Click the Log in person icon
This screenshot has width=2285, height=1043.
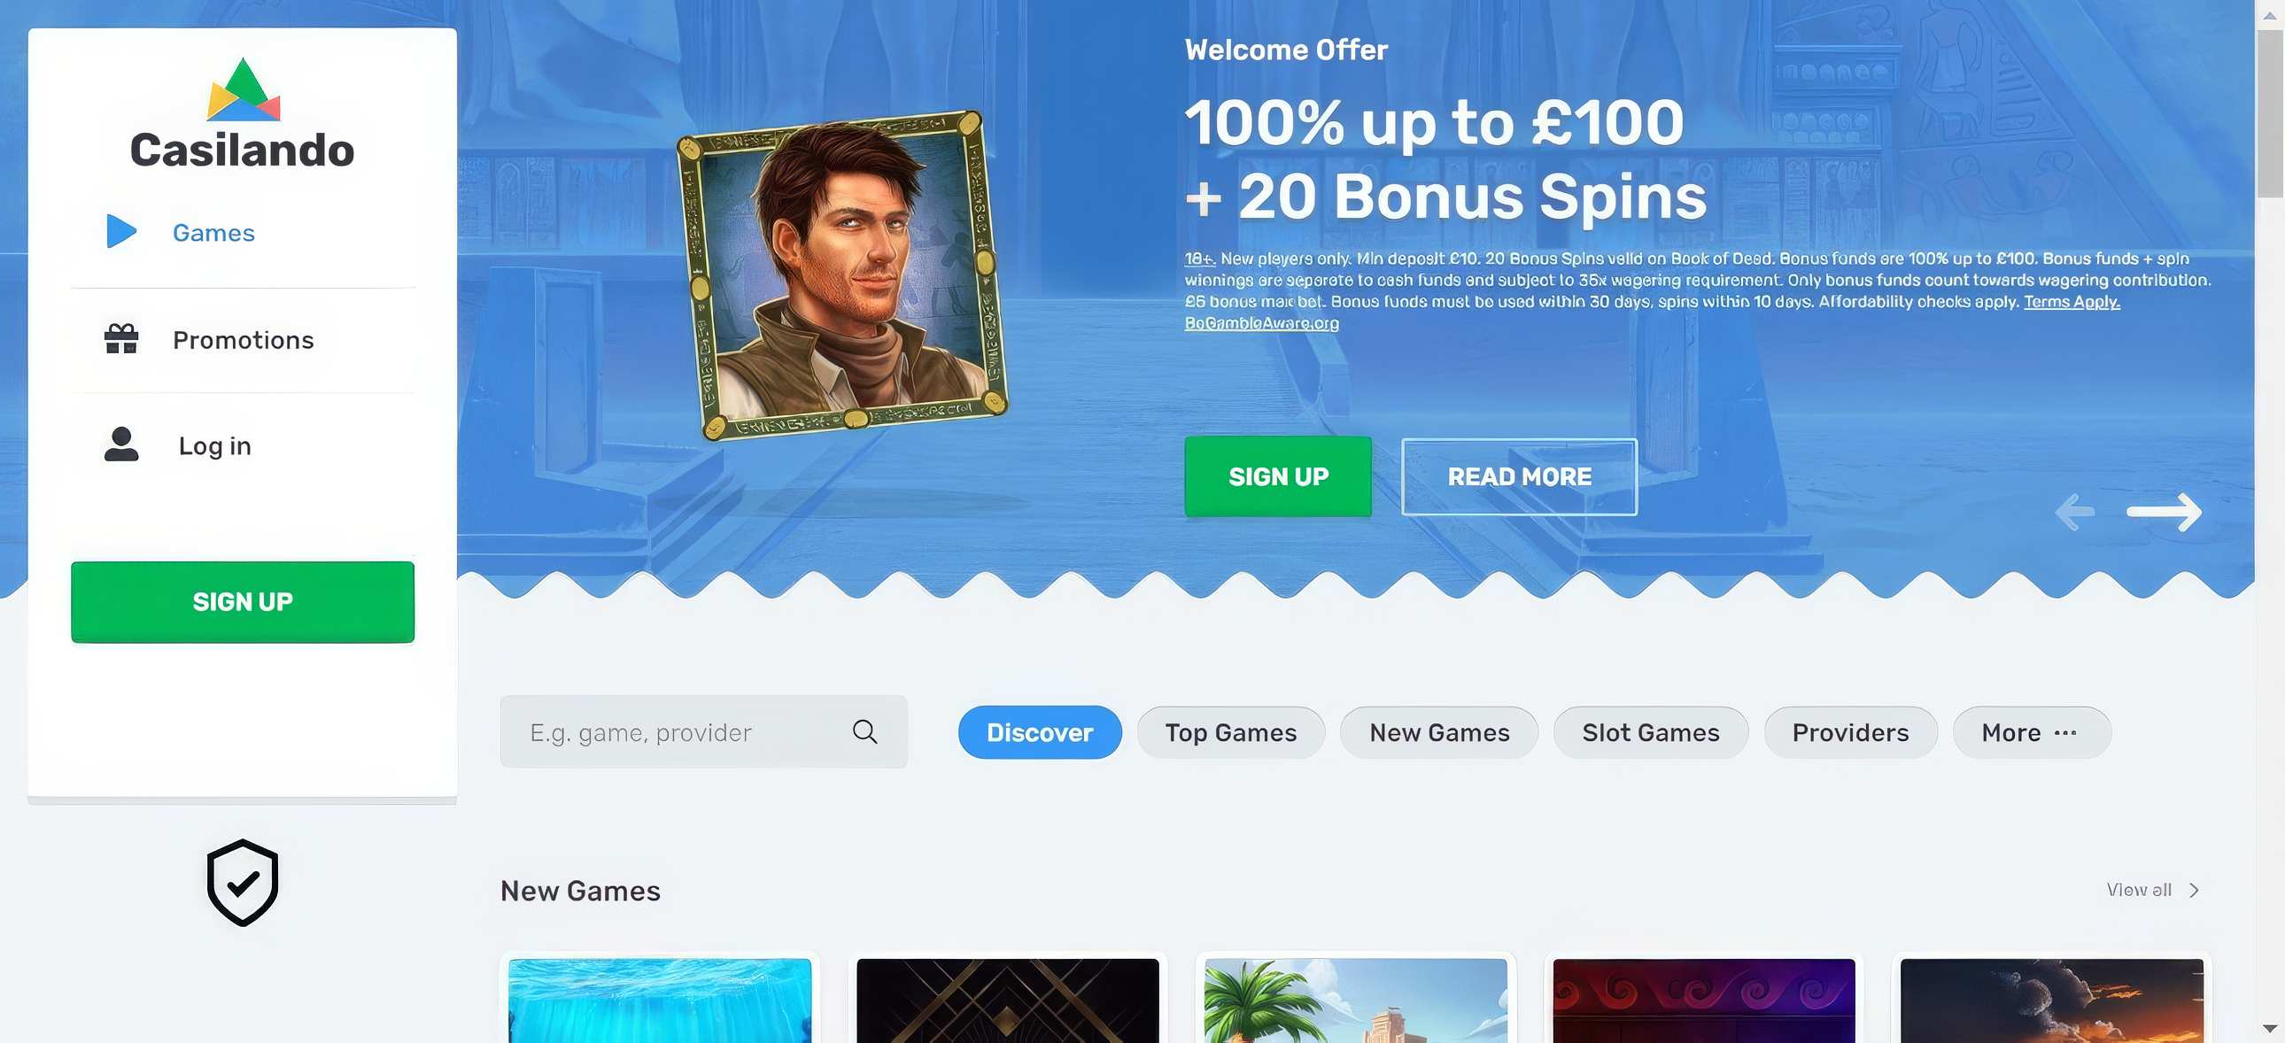121,444
